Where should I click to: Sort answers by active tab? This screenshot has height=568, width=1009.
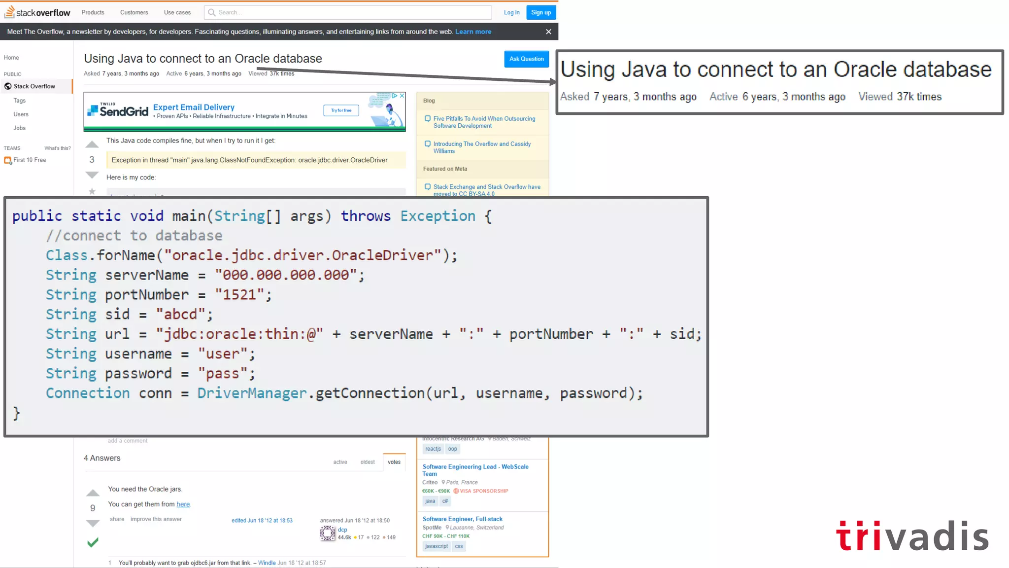pos(340,462)
